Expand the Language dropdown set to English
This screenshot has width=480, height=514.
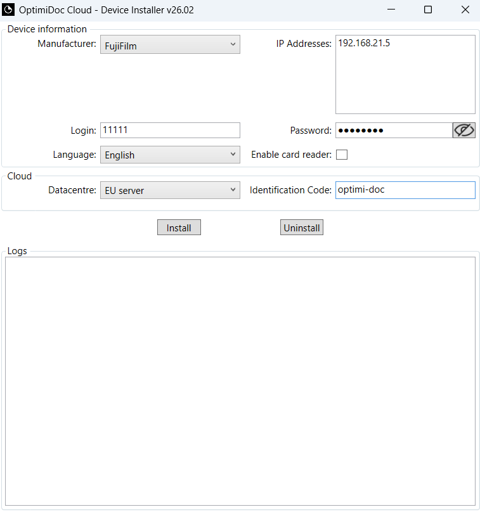(170, 155)
